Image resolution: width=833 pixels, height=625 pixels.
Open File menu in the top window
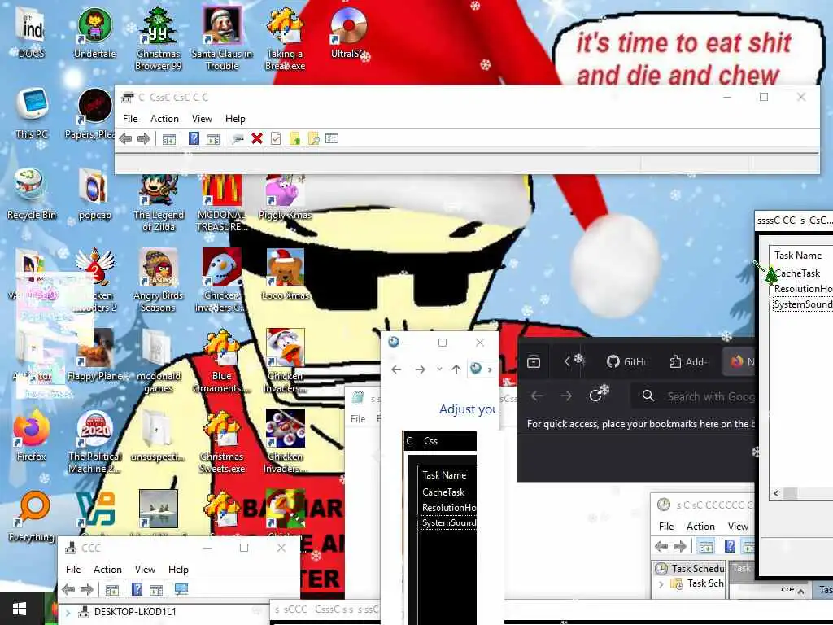(130, 119)
